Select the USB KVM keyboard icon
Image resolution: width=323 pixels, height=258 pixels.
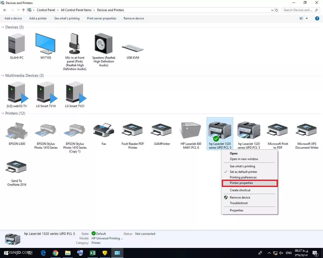point(133,48)
